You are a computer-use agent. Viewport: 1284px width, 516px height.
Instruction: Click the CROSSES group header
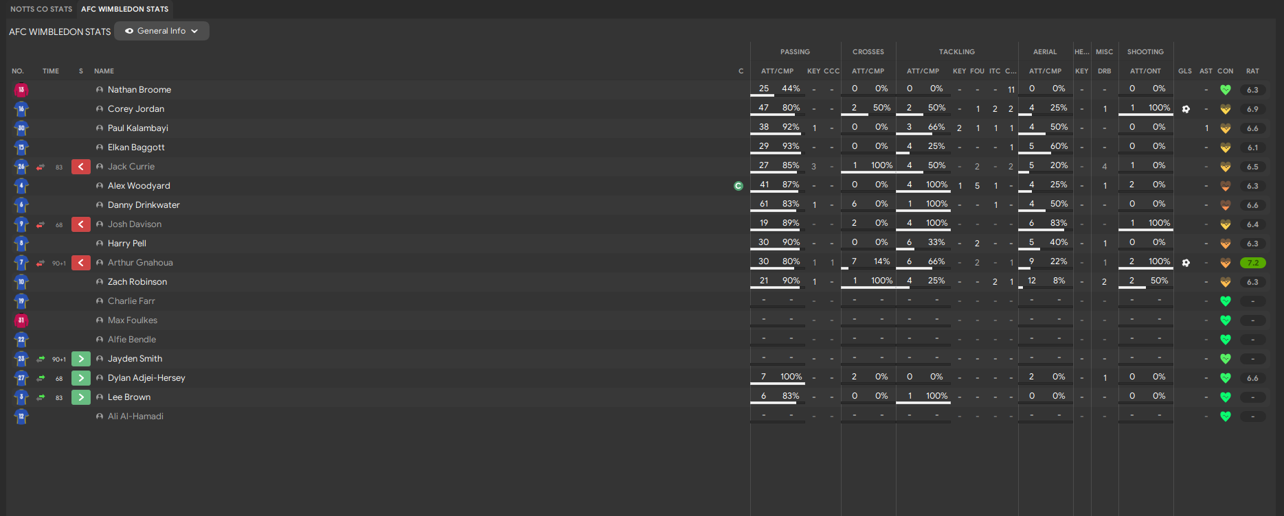tap(868, 52)
